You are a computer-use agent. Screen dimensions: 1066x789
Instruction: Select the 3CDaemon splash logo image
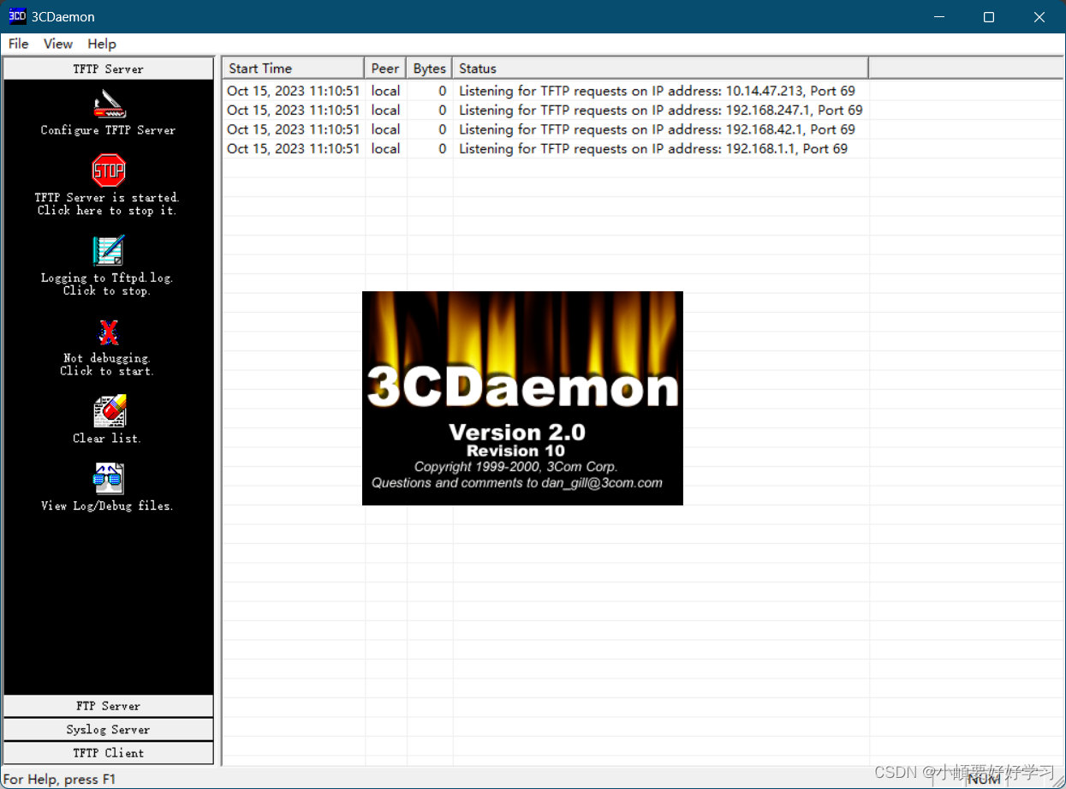click(x=522, y=397)
